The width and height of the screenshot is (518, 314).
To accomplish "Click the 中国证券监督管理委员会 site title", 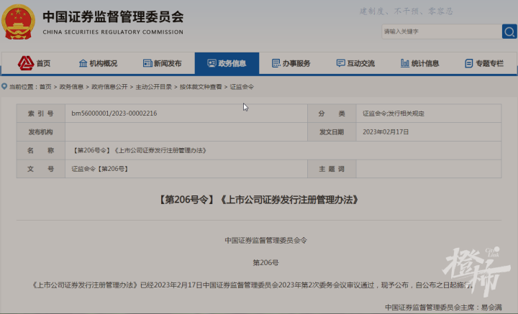I will coord(113,17).
